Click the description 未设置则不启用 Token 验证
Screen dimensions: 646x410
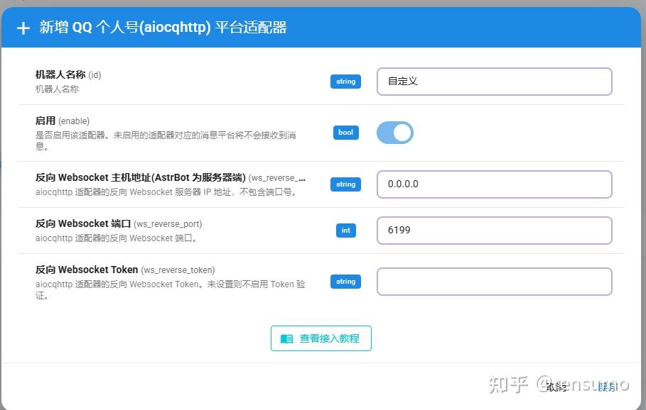pyautogui.click(x=170, y=289)
